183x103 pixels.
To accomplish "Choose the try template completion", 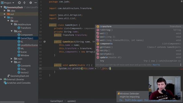I will tap(139, 61).
